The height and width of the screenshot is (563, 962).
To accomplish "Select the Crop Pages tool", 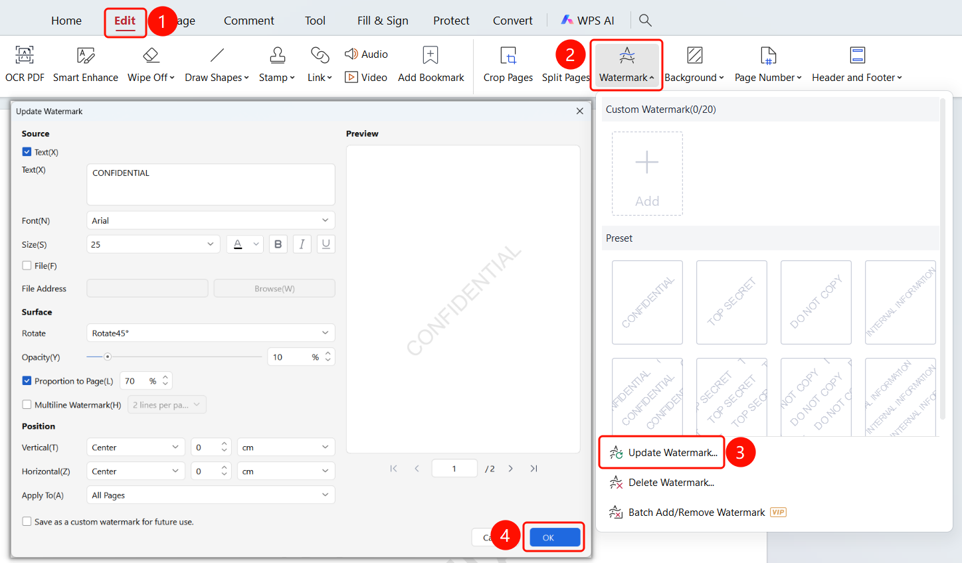I will (x=508, y=65).
